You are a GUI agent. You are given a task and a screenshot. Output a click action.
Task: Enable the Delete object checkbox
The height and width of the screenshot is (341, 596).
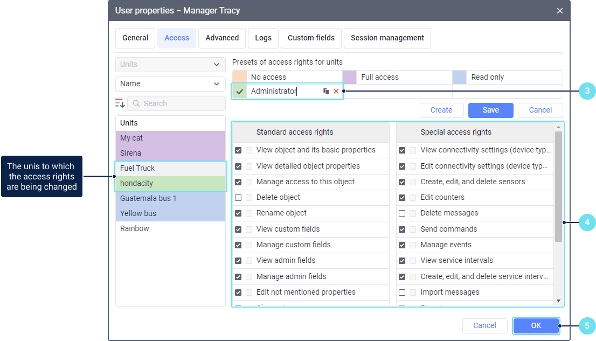[238, 198]
